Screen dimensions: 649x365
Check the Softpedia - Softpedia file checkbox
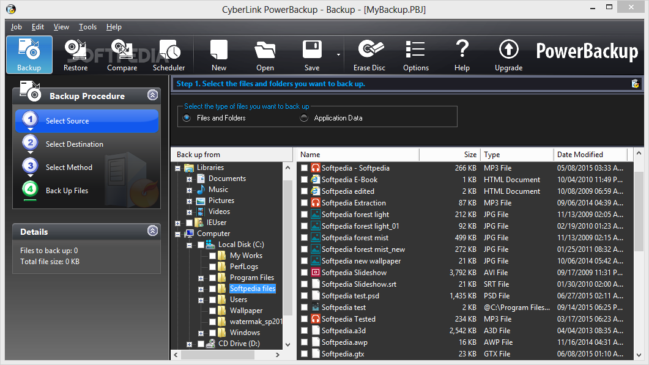(304, 168)
